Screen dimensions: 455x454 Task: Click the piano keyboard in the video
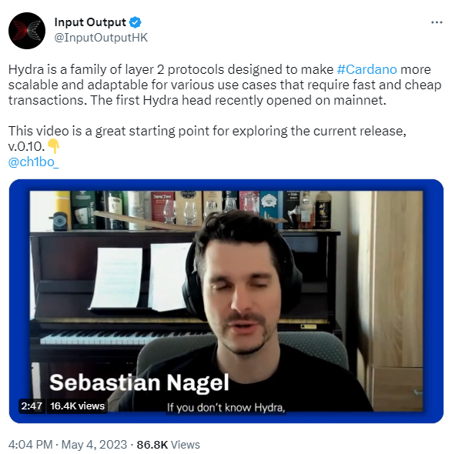pyautogui.click(x=122, y=337)
